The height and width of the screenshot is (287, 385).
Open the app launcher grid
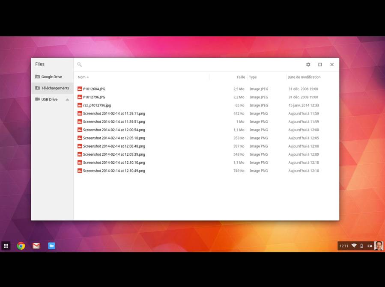click(6, 246)
